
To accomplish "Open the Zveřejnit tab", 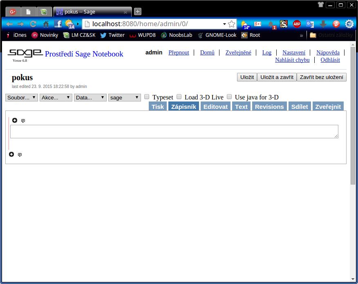I will [328, 106].
